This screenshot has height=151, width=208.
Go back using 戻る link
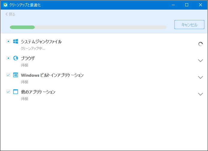point(10,14)
